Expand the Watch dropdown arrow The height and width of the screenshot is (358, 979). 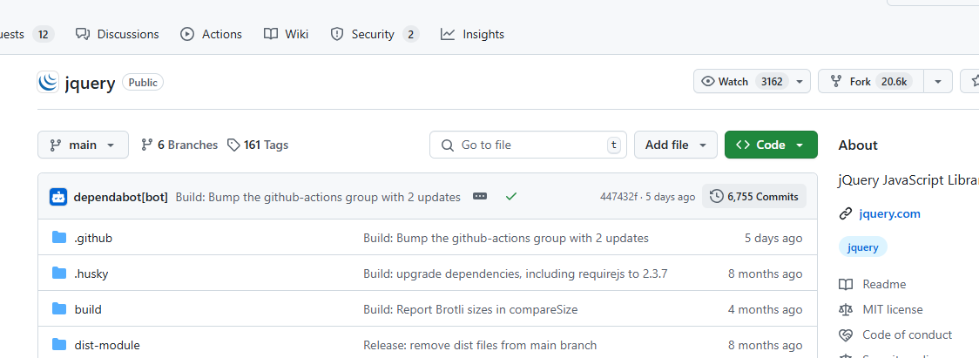[x=800, y=81]
